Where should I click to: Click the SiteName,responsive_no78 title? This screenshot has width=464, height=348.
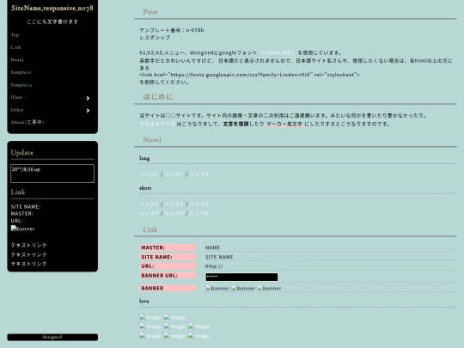click(x=52, y=9)
